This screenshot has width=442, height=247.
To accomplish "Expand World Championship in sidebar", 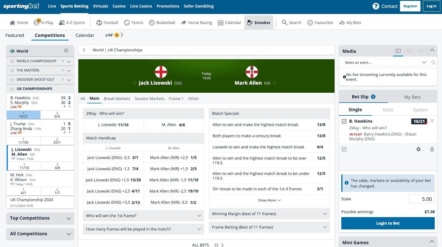I will pyautogui.click(x=69, y=61).
